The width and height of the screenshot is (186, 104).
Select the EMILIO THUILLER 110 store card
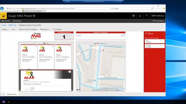point(29,57)
